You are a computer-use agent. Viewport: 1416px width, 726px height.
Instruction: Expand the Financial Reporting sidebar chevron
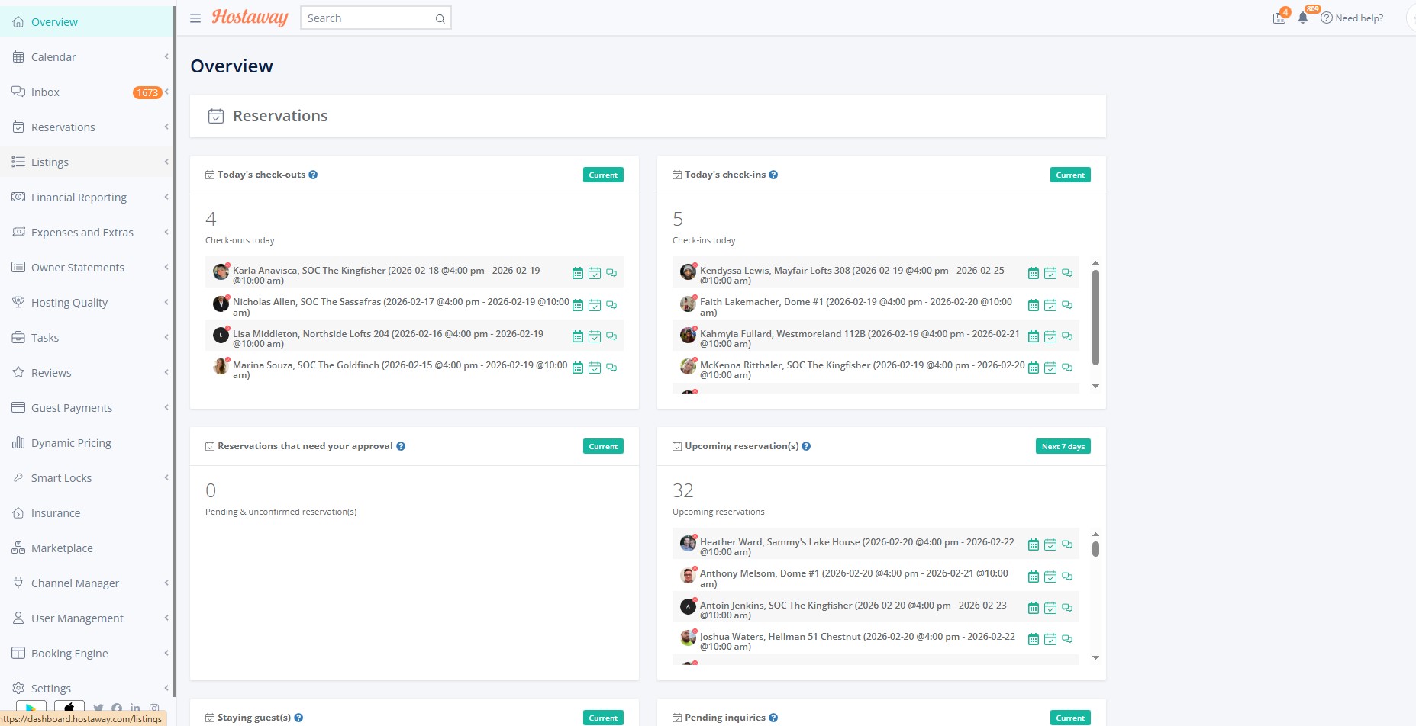166,197
